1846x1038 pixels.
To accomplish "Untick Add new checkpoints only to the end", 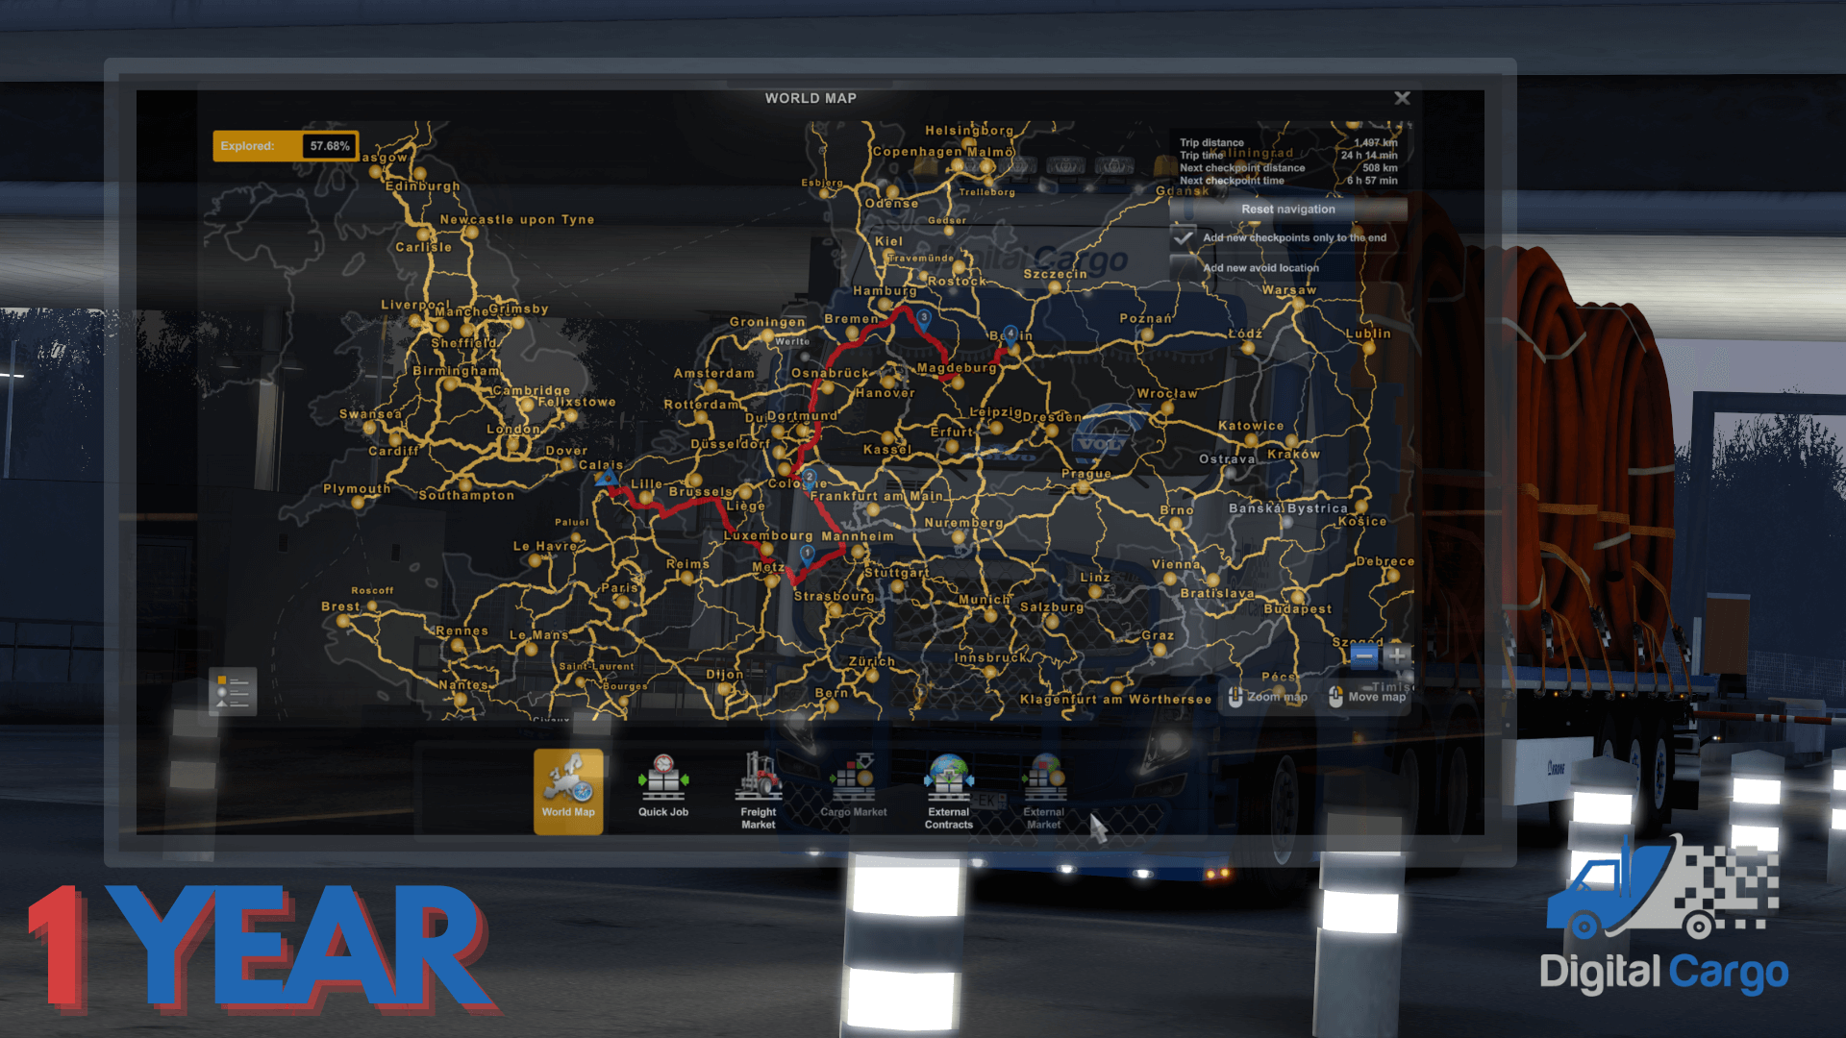I will click(x=1184, y=237).
